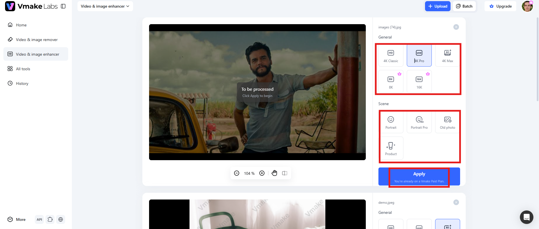Open History page
The height and width of the screenshot is (229, 539).
[36, 83]
